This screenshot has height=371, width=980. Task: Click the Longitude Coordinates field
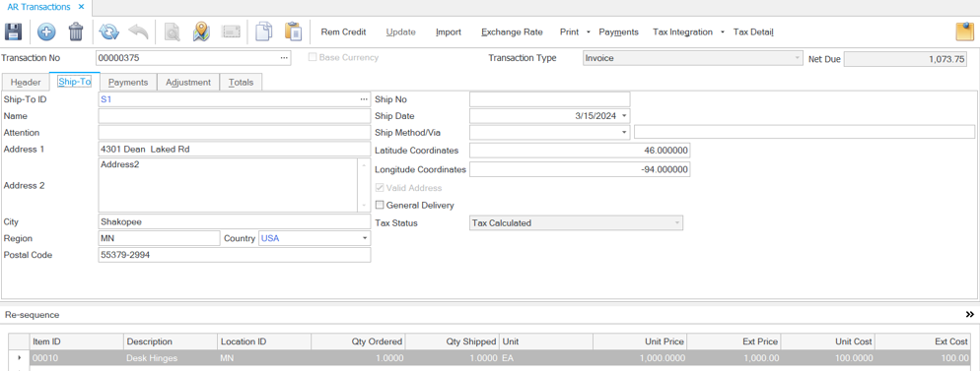[x=580, y=169]
